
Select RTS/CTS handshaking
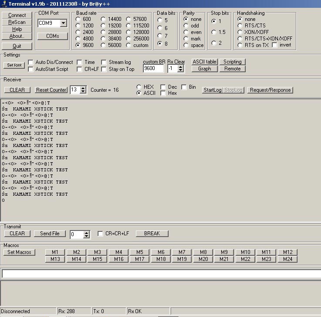(x=240, y=26)
